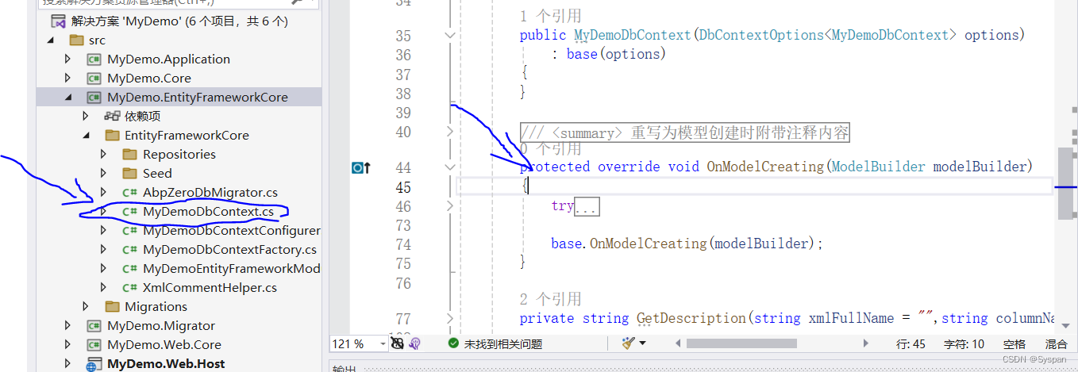Image resolution: width=1078 pixels, height=372 pixels.
Task: Click the horizontal scrollbar thumb in editor
Action: point(741,343)
